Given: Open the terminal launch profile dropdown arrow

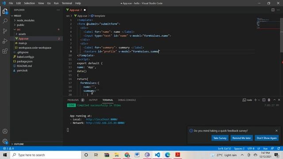Looking at the screenshot, I should (259, 100).
